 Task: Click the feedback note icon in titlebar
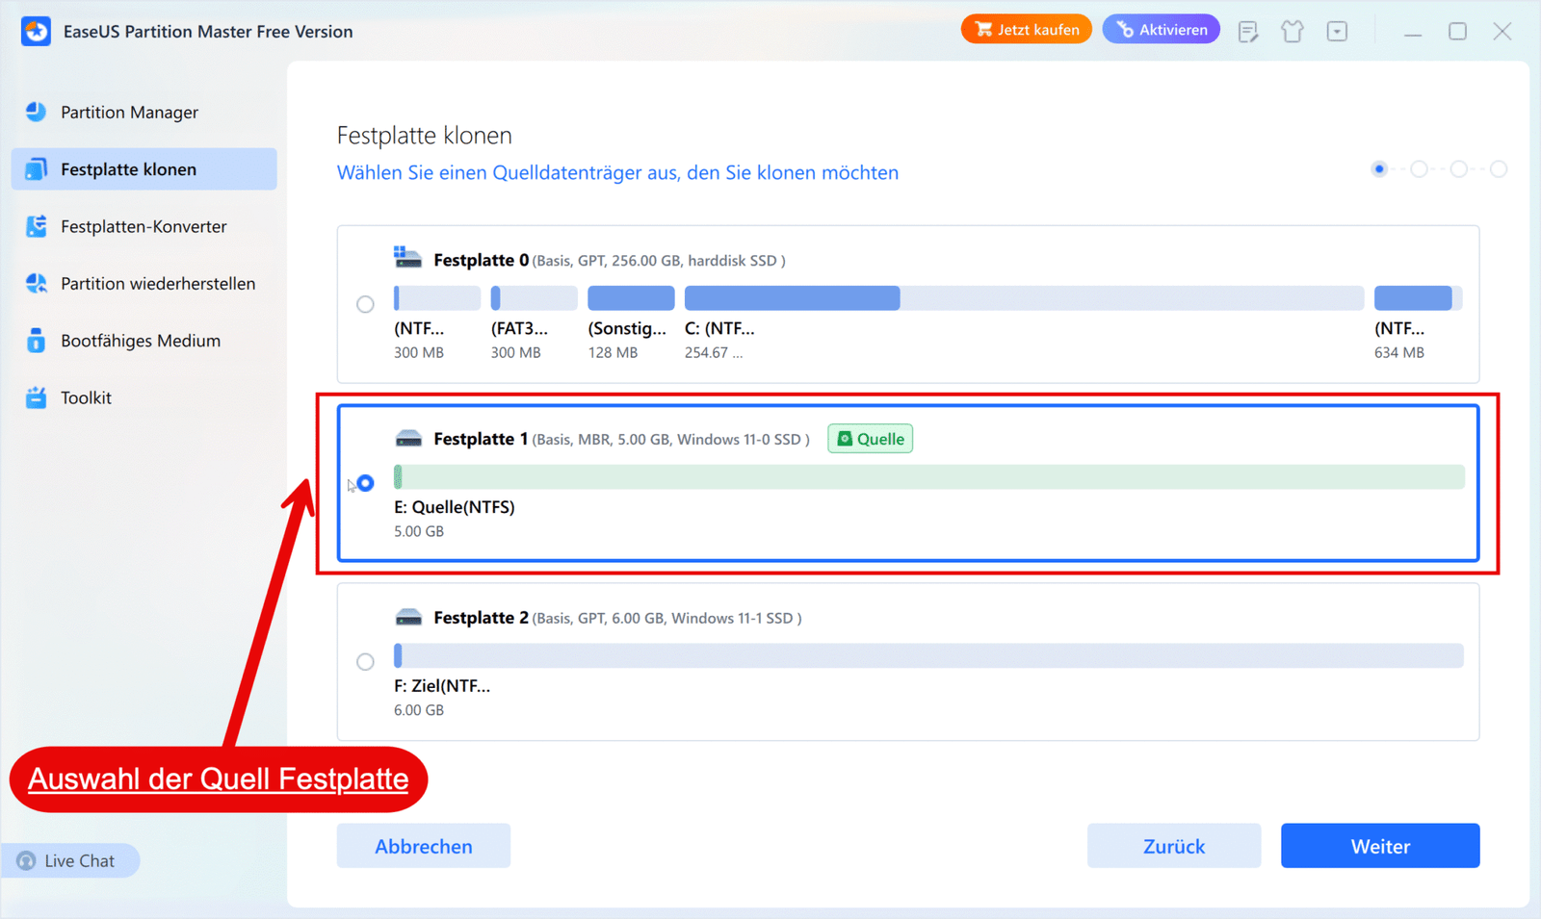pyautogui.click(x=1248, y=31)
